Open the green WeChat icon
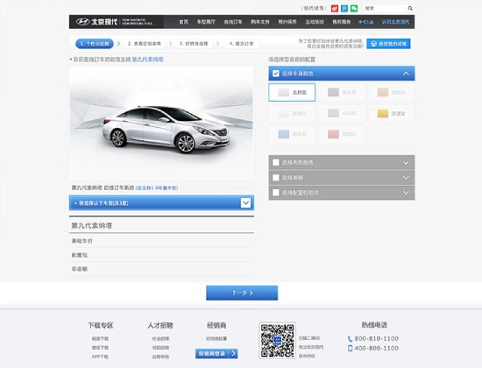482x368 pixels. (x=354, y=9)
